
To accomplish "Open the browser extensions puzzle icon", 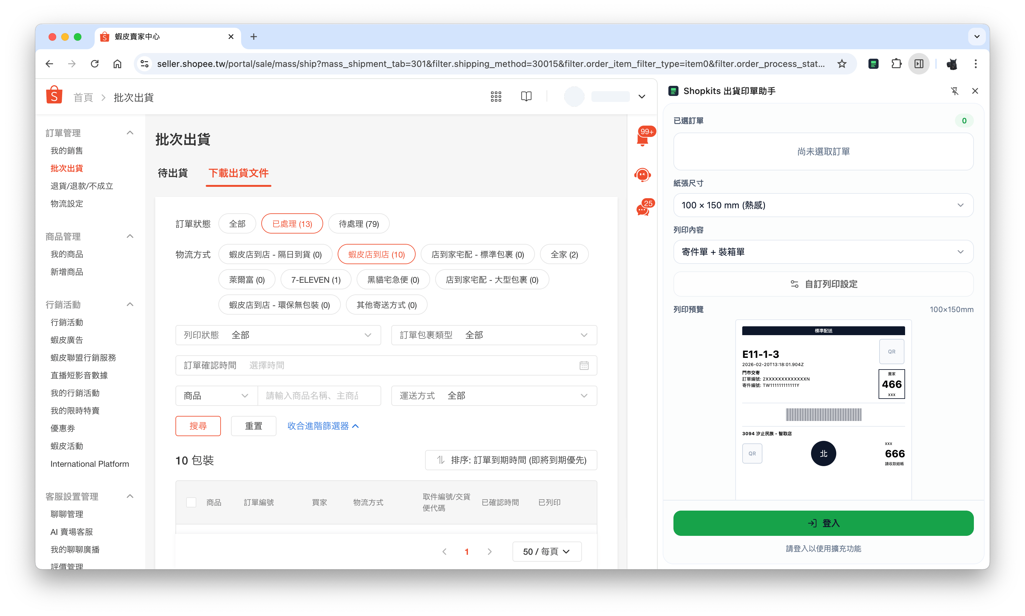I will pos(896,63).
